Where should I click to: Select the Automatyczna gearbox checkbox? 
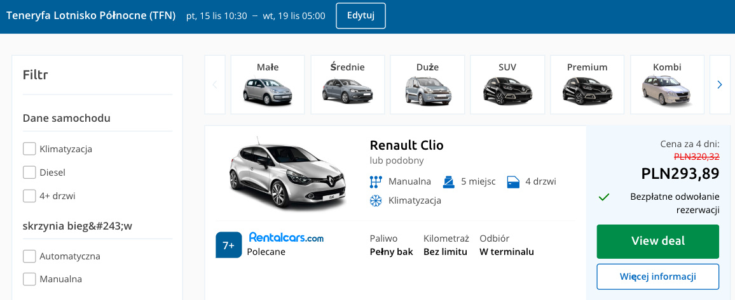point(29,256)
